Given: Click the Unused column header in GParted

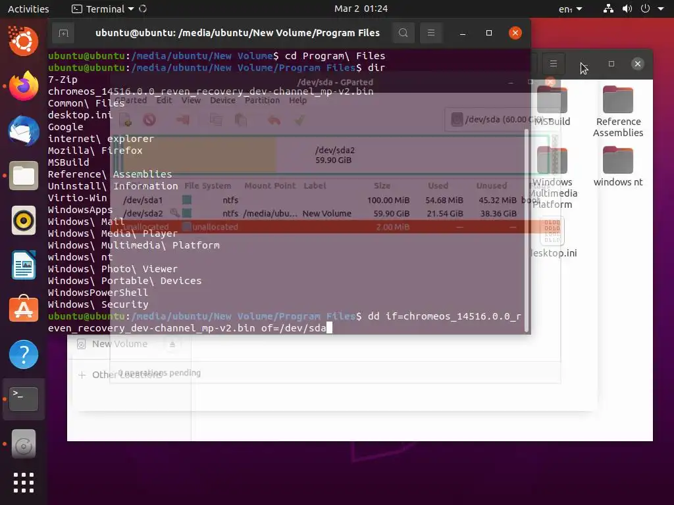Looking at the screenshot, I should [491, 186].
